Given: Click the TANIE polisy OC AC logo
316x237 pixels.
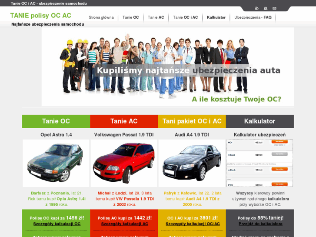Looking at the screenshot, I should pyautogui.click(x=41, y=16).
